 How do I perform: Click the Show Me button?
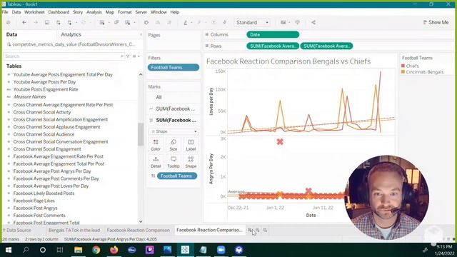click(x=436, y=22)
